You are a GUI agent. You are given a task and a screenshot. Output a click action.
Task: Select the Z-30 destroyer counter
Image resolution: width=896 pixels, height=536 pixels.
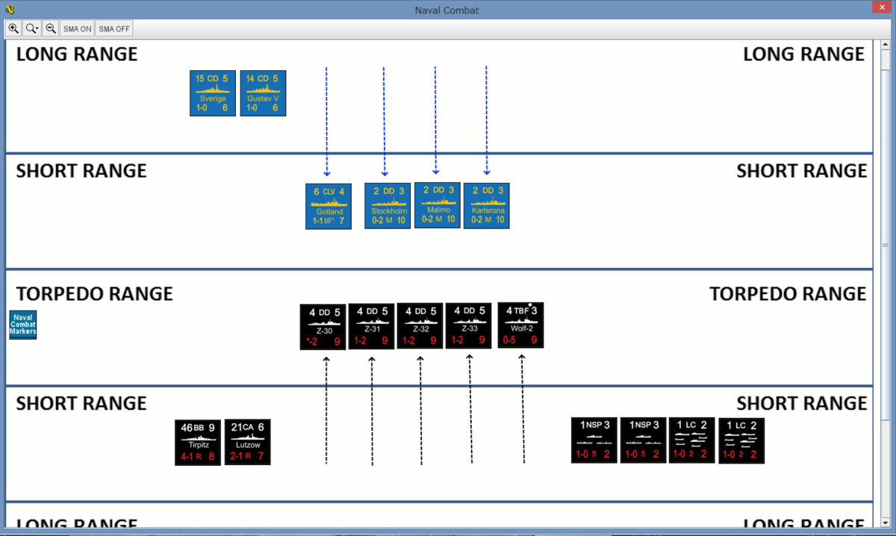click(x=323, y=327)
